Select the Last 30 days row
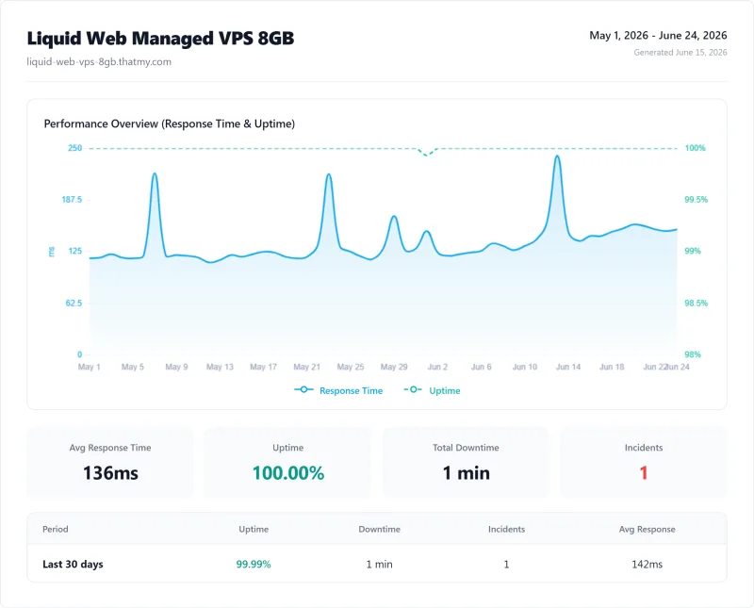The height and width of the screenshot is (608, 754). click(x=377, y=564)
